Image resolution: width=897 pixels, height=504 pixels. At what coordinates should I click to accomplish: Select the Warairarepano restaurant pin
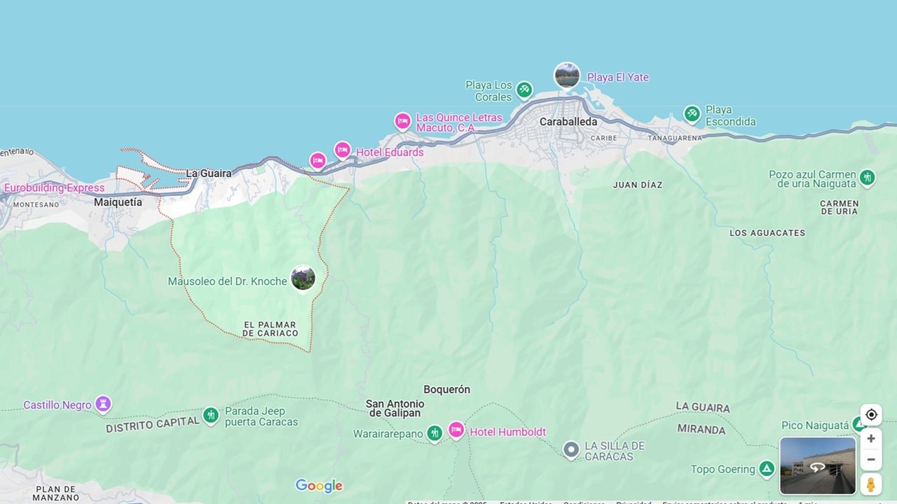(x=434, y=434)
